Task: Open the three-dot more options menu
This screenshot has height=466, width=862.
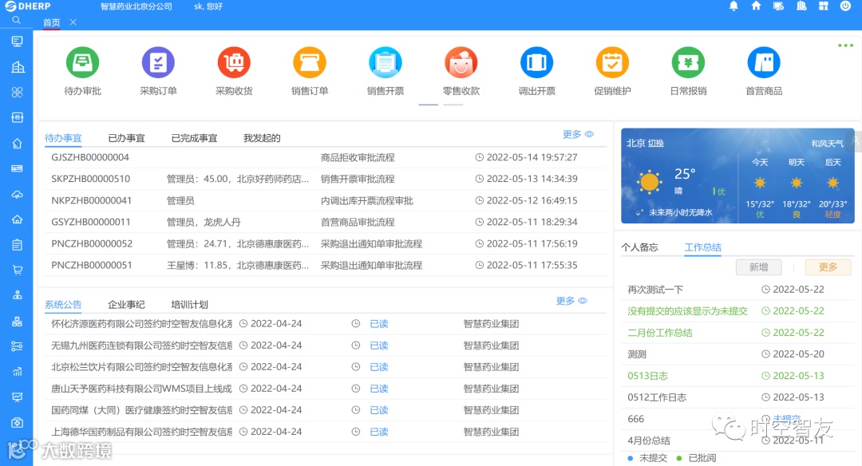Action: [x=845, y=45]
